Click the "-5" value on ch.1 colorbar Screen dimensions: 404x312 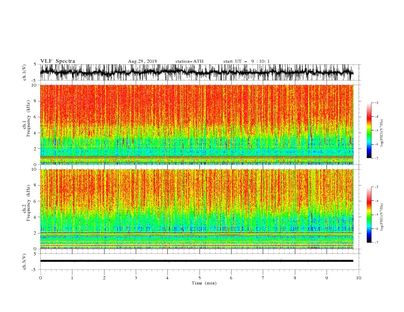pyautogui.click(x=376, y=131)
